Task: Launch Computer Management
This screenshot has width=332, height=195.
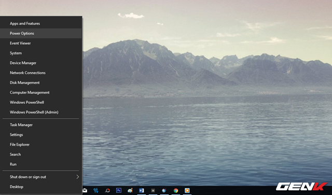Action: click(41, 92)
